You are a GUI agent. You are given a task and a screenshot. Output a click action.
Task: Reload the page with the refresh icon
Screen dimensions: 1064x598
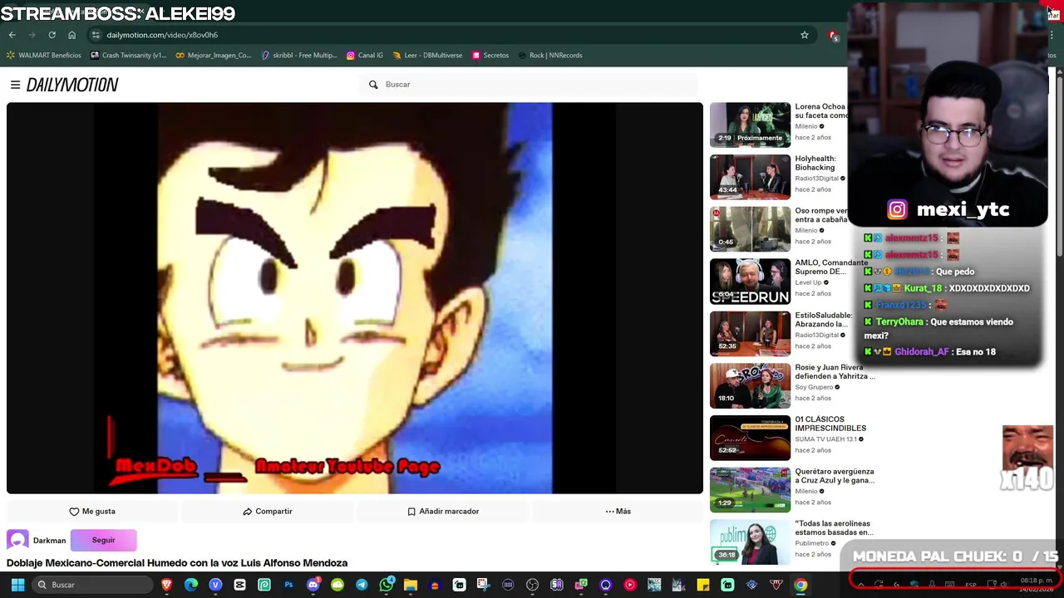click(52, 35)
